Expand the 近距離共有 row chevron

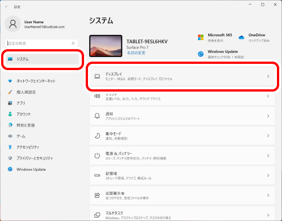pyautogui.click(x=268, y=195)
